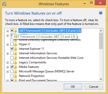Click the vertical scrollbar thumb

pos(101,41)
